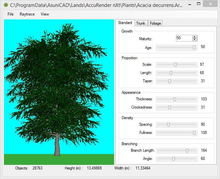This screenshot has height=179, width=220.
Task: Maximize the plant editor window
Action: click(x=199, y=4)
